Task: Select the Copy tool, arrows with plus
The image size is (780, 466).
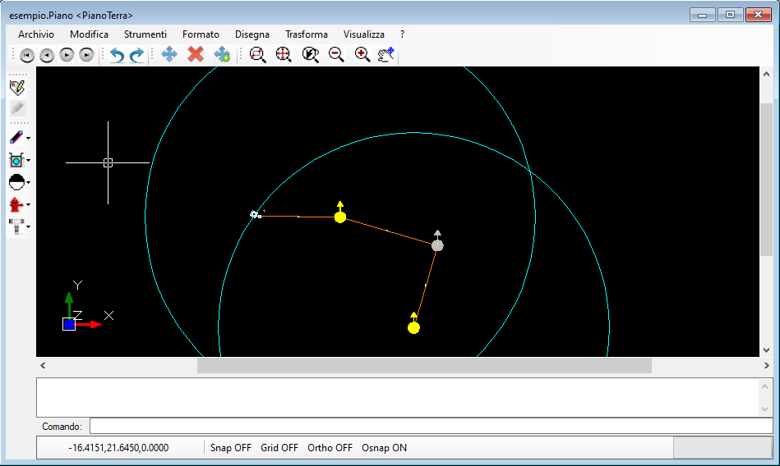Action: [x=222, y=54]
